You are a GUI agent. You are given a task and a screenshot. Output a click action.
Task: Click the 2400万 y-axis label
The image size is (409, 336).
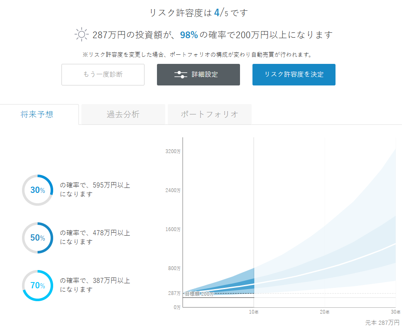pyautogui.click(x=173, y=190)
